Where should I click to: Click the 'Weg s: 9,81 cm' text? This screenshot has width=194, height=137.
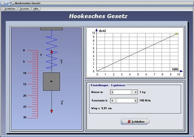point(101,109)
